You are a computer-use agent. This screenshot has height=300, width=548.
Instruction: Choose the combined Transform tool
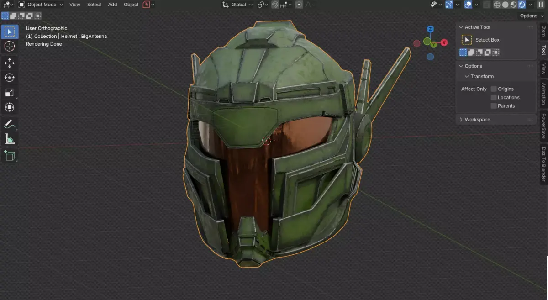[x=10, y=107]
